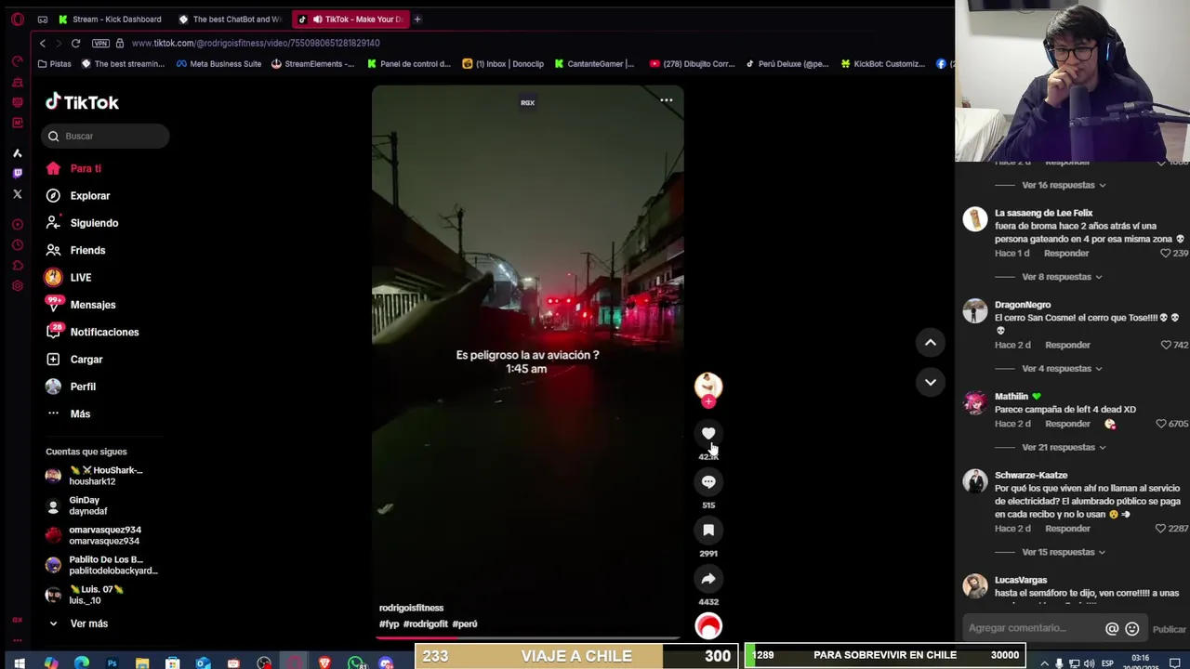Image resolution: width=1190 pixels, height=669 pixels.
Task: Open WhatsApp from taskbar
Action: point(355,662)
